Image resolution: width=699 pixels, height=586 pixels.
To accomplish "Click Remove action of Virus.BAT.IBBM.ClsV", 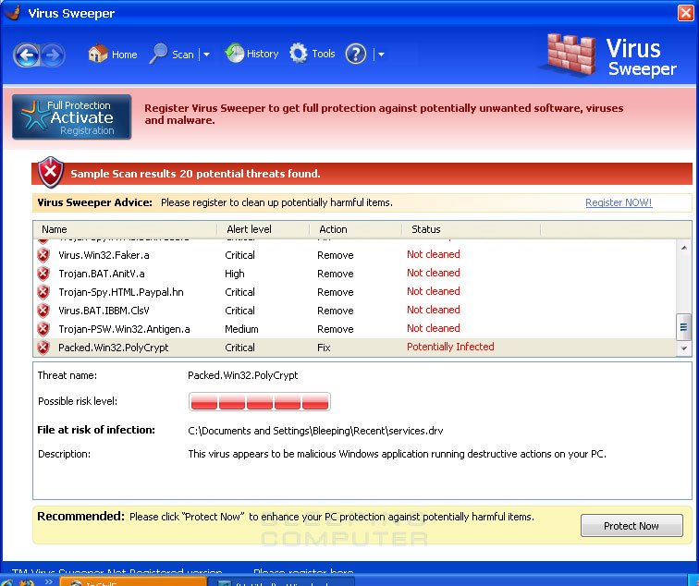I will click(336, 311).
